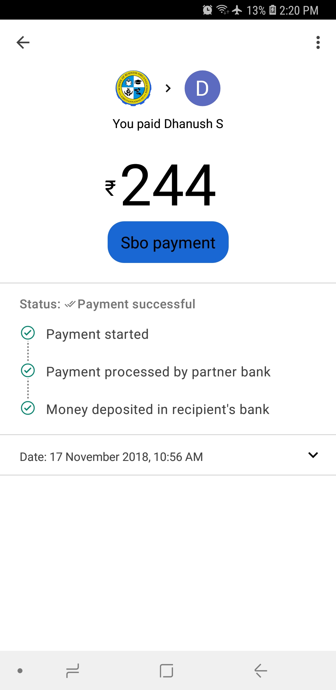336x690 pixels.
Task: Tap the School of Business Organization logo
Action: tap(133, 88)
